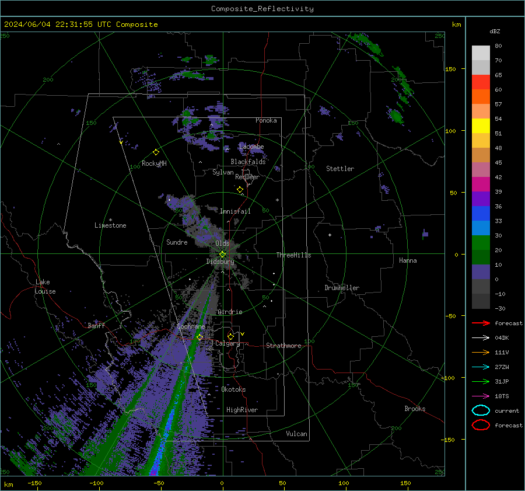Click the Innisfail city label
This screenshot has width=525, height=491.
coord(235,211)
